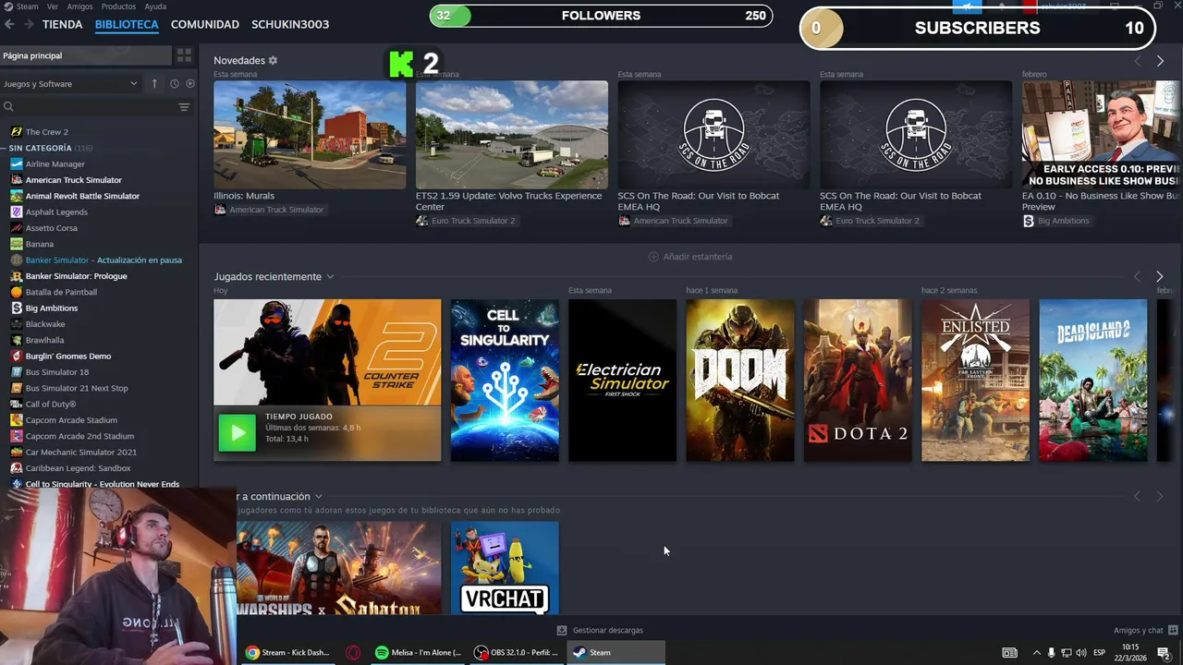The width and height of the screenshot is (1183, 665).
Task: Open the Ver menu
Action: (53, 6)
